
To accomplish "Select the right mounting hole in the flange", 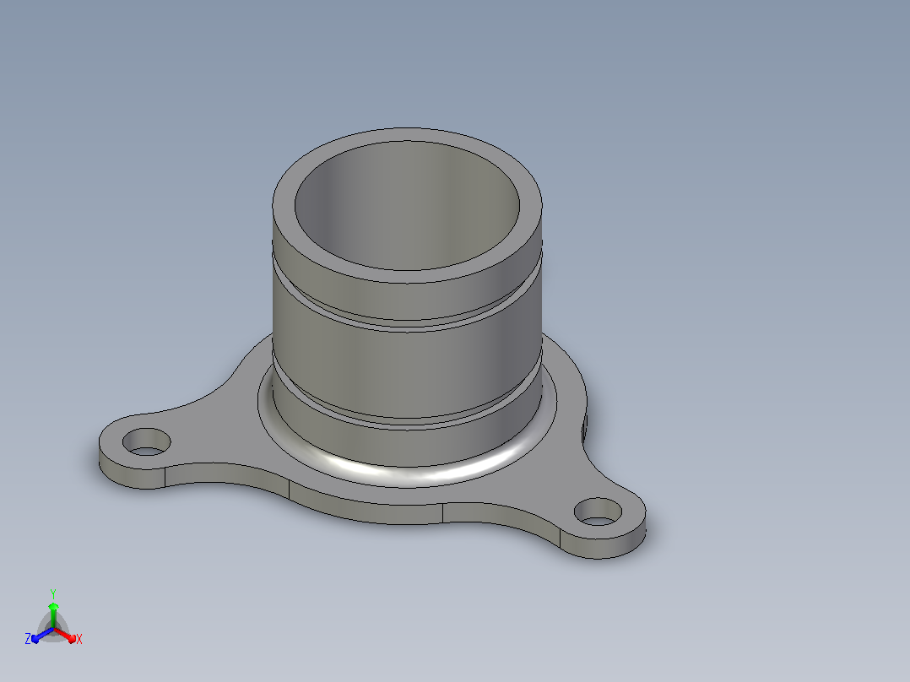I will pos(598,512).
